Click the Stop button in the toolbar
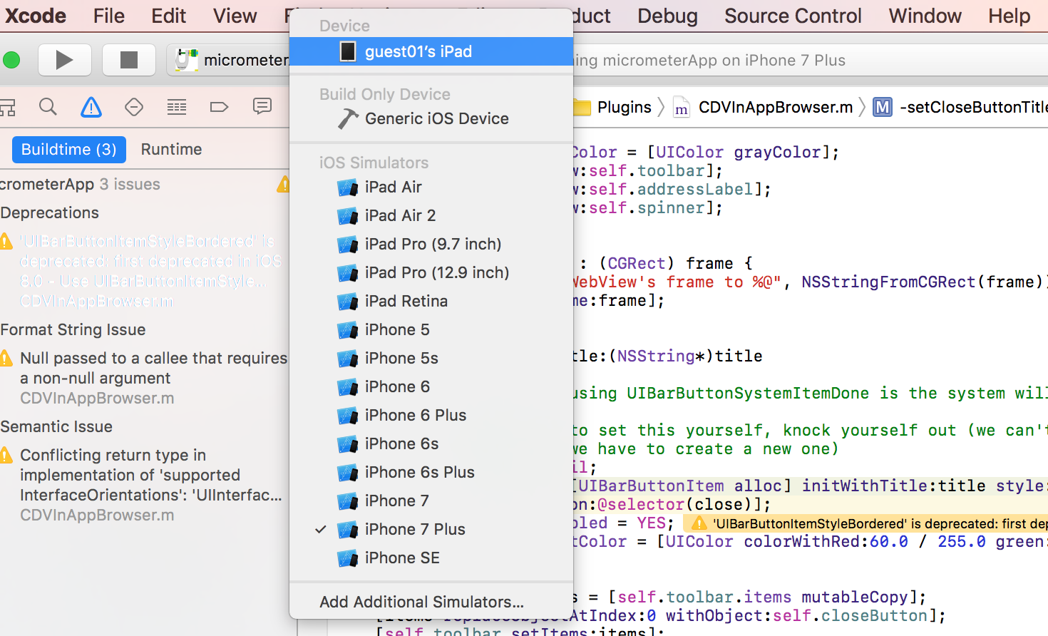The width and height of the screenshot is (1048, 636). click(x=129, y=60)
